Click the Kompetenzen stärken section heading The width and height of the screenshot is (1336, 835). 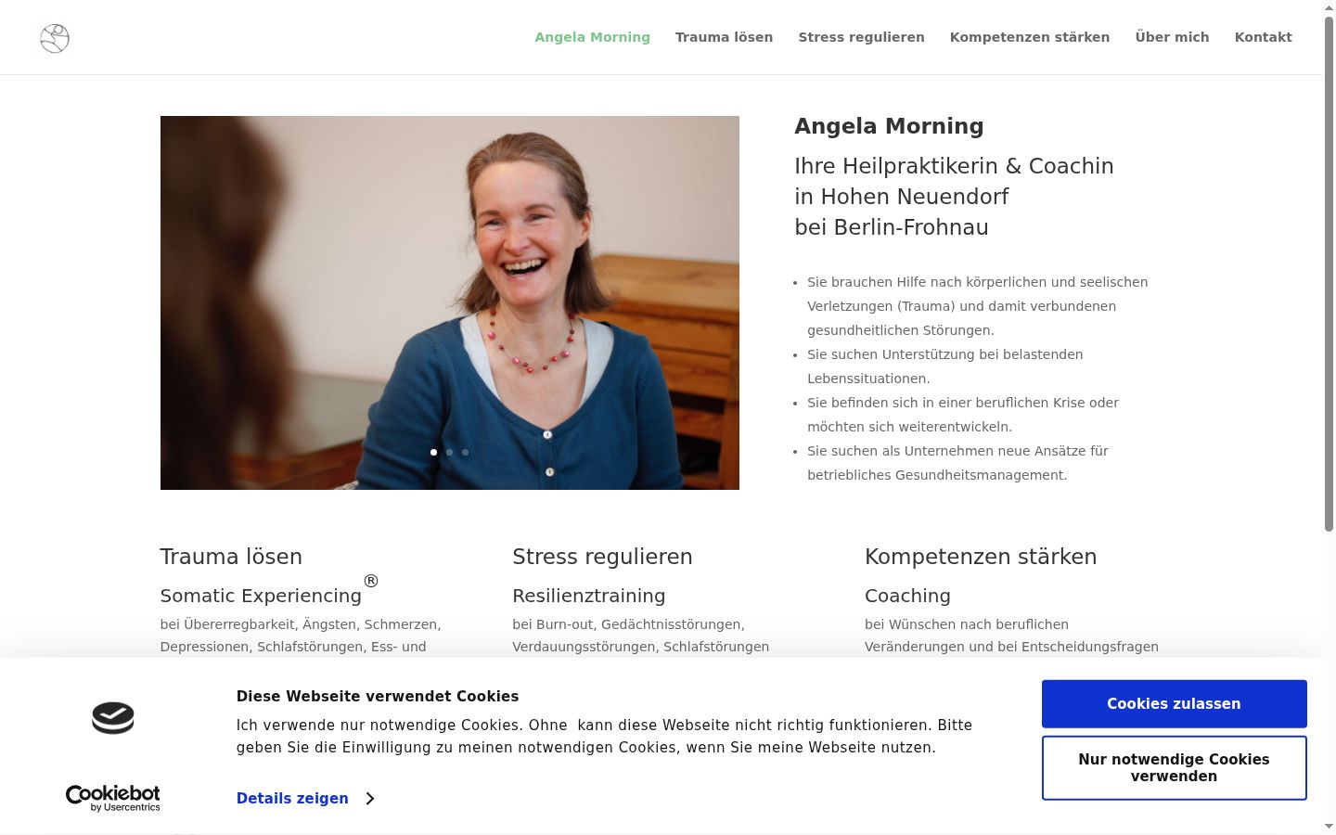(x=981, y=557)
